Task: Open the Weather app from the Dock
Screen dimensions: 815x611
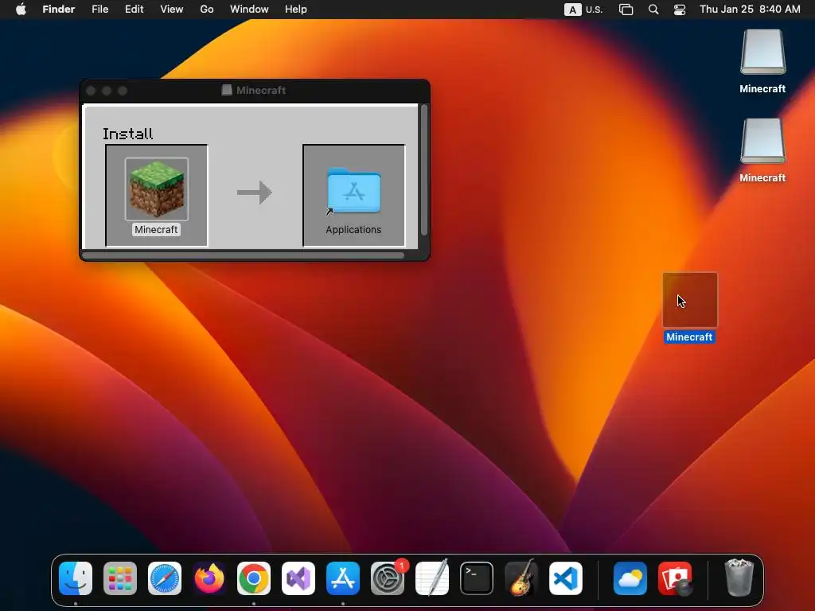Action: pyautogui.click(x=630, y=578)
